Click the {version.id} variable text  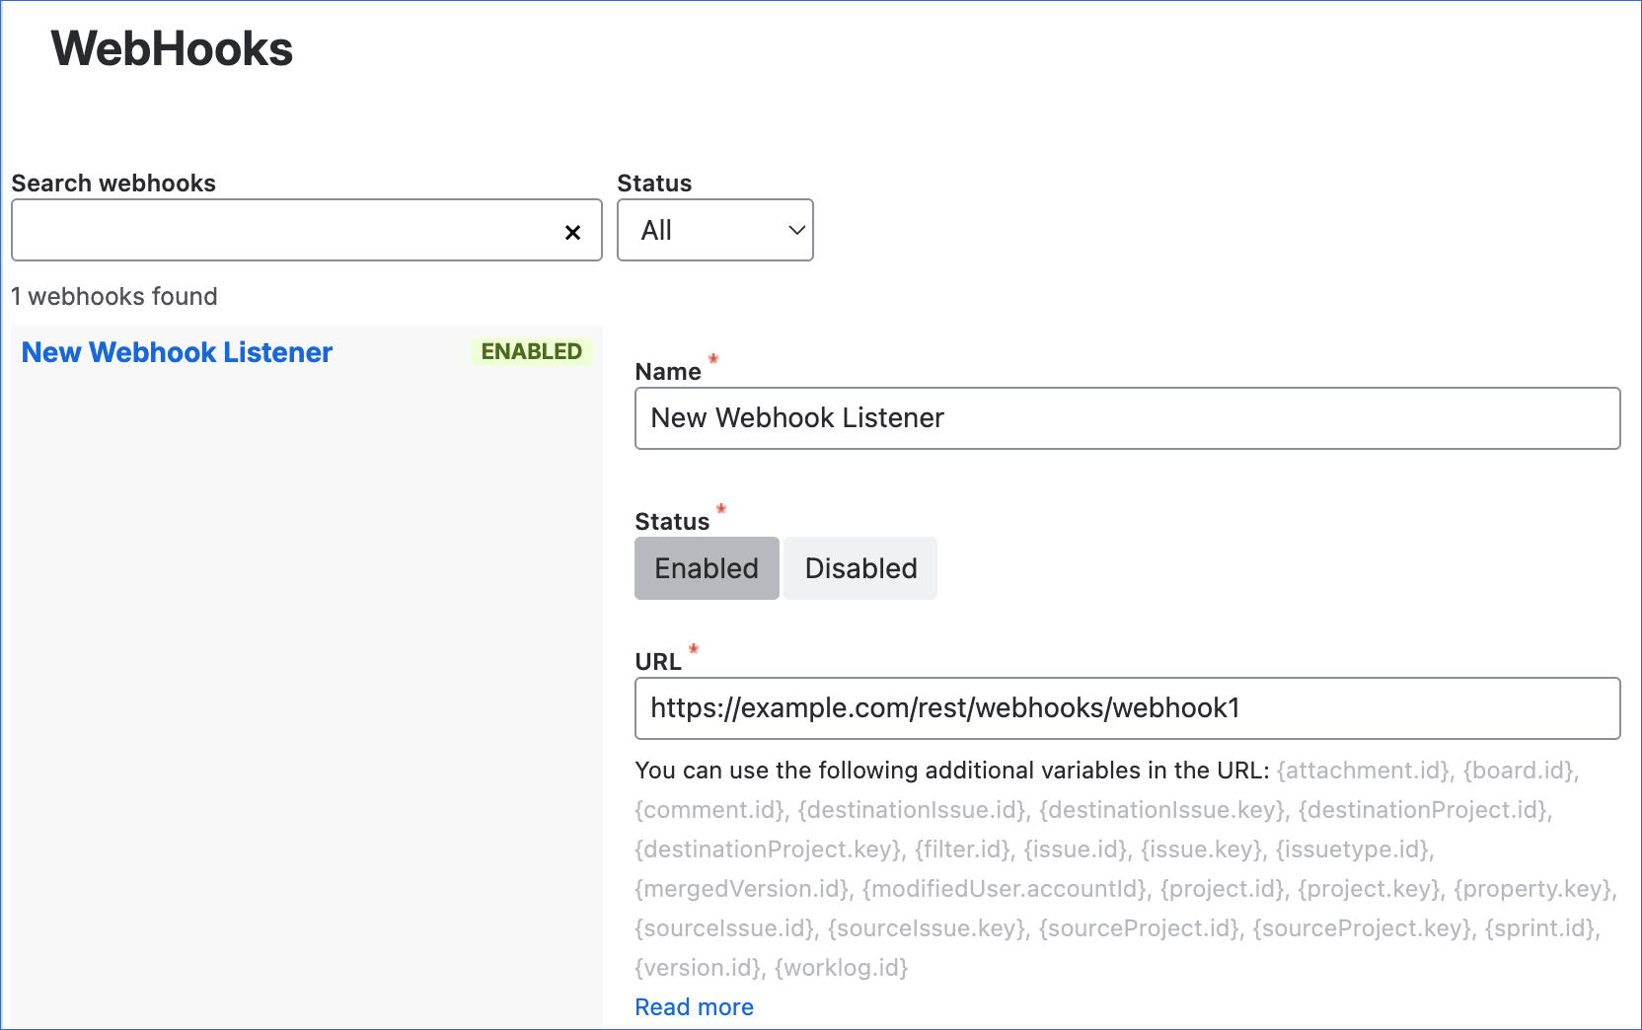698,968
